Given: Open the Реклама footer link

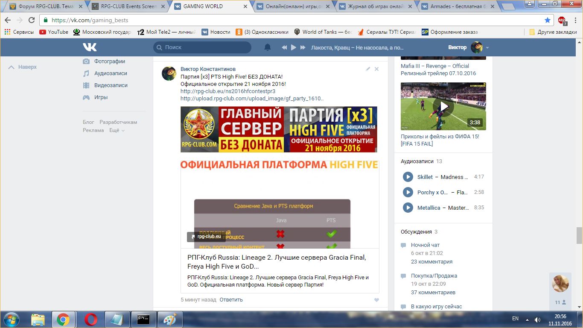Looking at the screenshot, I should [93, 130].
